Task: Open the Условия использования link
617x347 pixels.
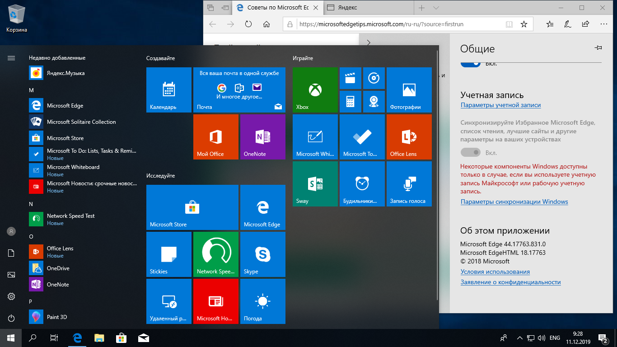Action: pos(495,272)
